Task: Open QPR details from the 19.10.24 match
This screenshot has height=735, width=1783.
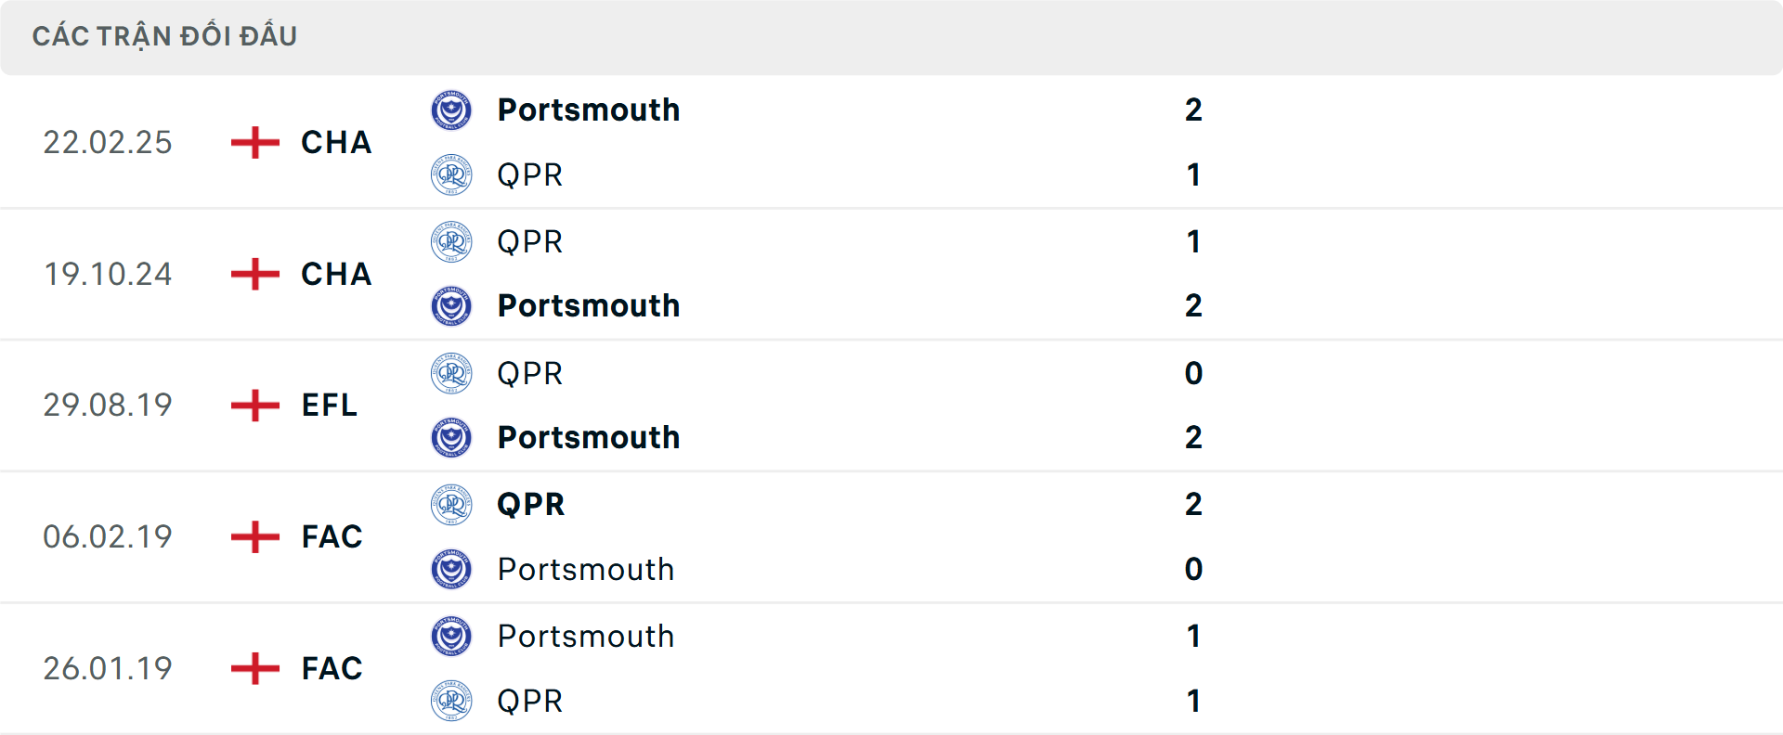Action: tap(530, 240)
